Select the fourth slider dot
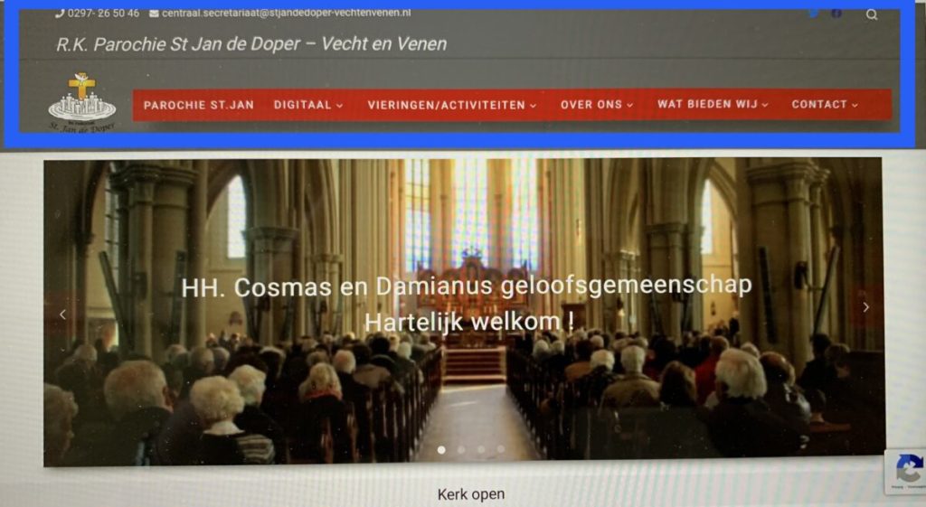The height and width of the screenshot is (507, 926). (501, 449)
